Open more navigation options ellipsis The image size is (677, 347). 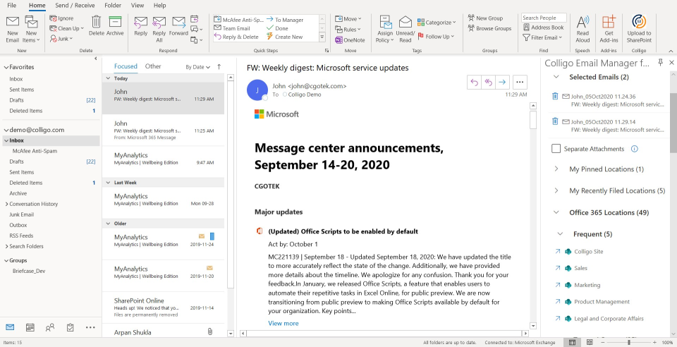click(90, 327)
